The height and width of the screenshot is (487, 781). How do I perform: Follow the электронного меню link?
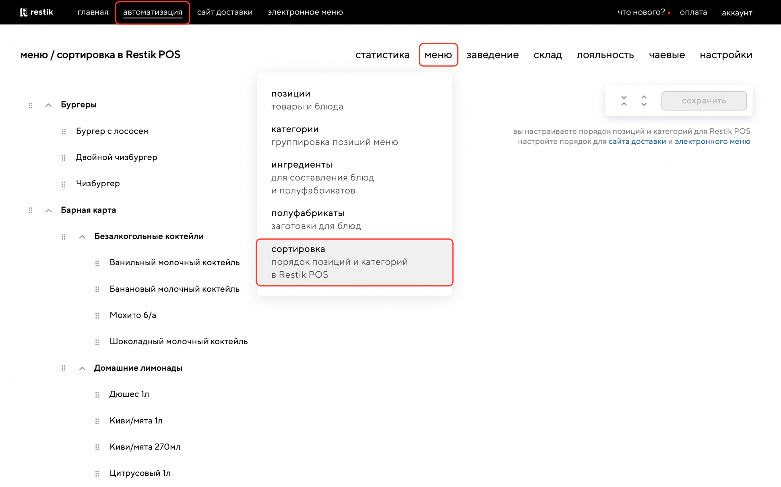(x=712, y=141)
